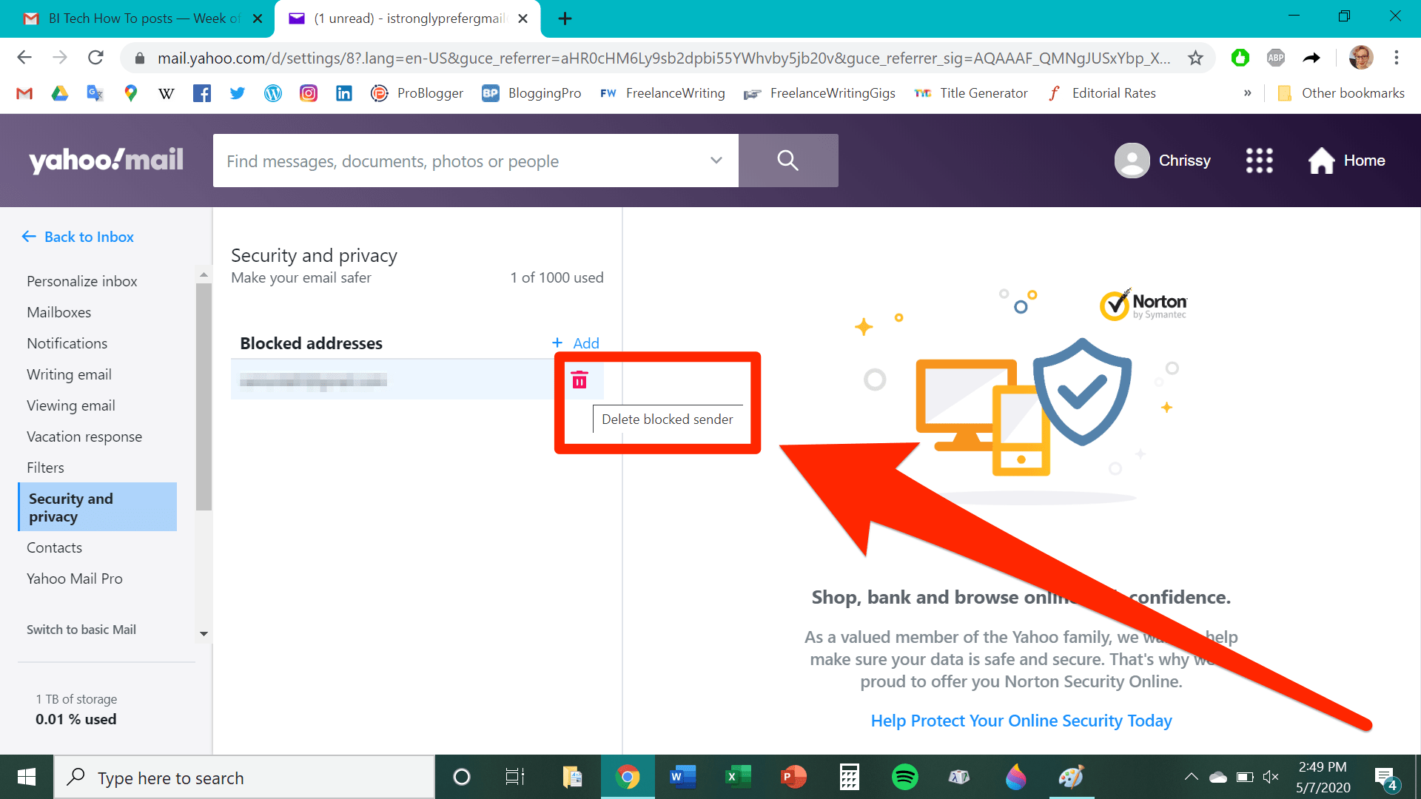Delete the blocked sender using the trash icon

(x=580, y=380)
